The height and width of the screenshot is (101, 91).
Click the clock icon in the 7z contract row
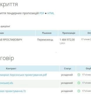[79, 91]
